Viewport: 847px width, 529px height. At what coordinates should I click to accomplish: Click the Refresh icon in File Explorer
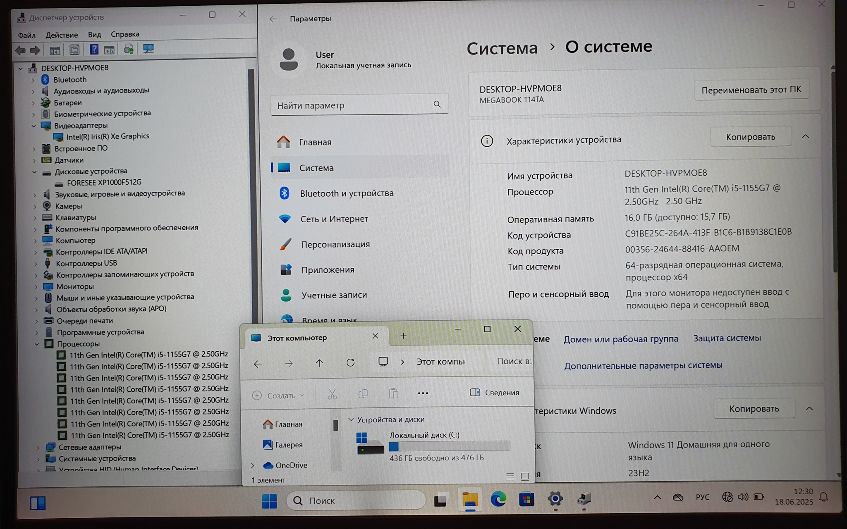350,363
